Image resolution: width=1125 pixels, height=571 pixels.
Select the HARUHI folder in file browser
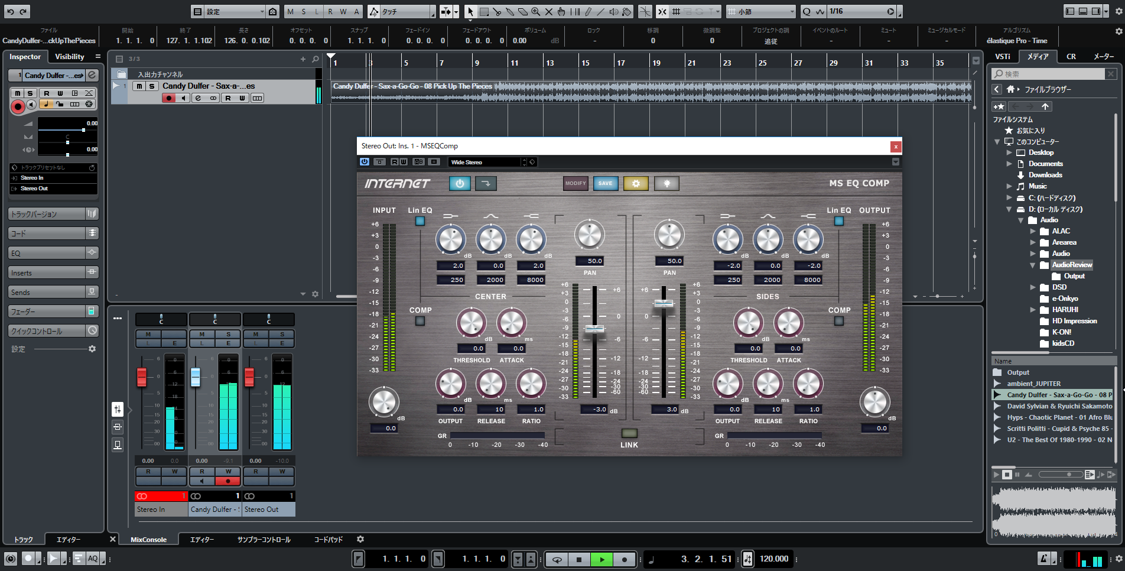click(1065, 310)
